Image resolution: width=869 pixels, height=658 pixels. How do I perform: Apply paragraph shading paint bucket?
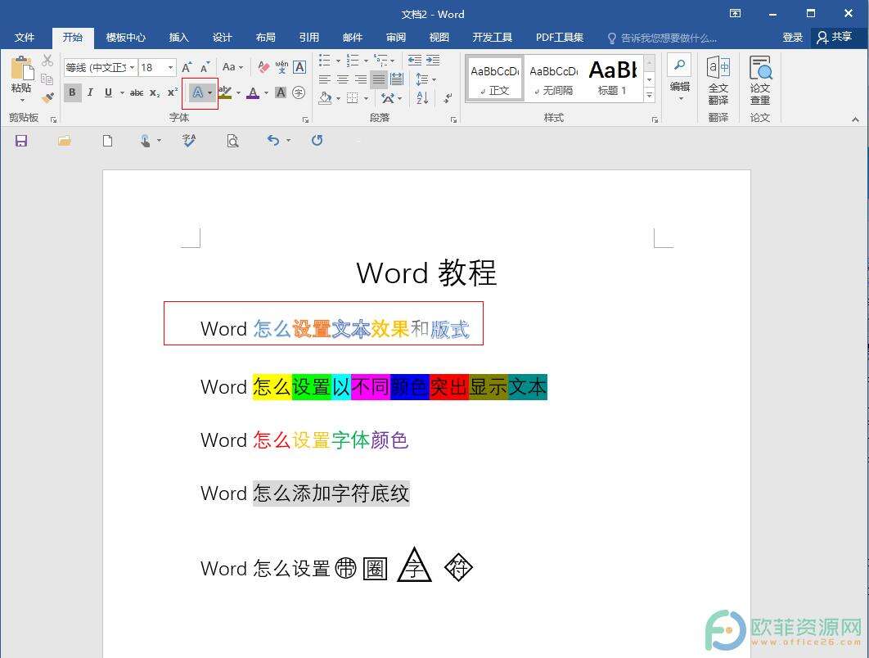point(326,98)
